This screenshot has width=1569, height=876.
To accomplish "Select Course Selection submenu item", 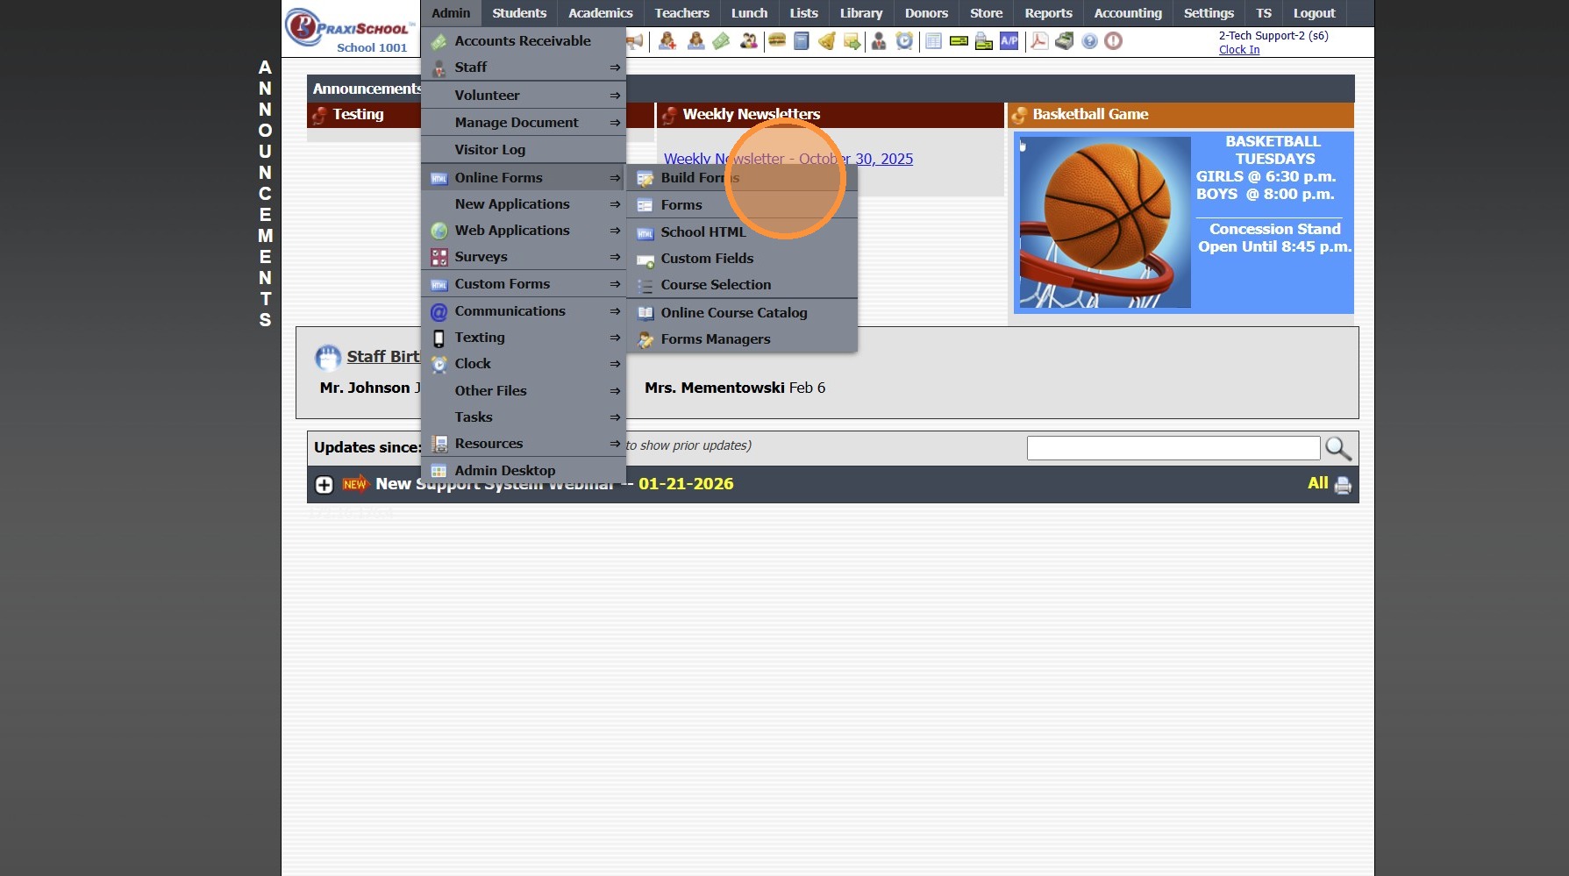I will pyautogui.click(x=742, y=285).
